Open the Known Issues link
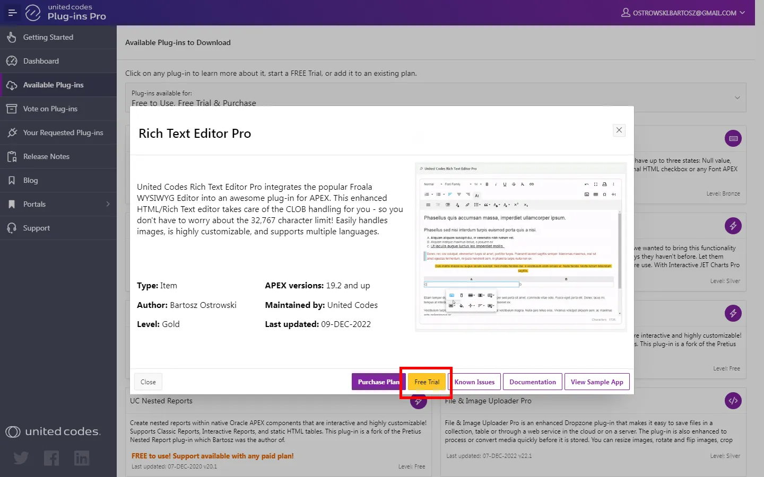Screen dimensions: 764x477 (474, 382)
